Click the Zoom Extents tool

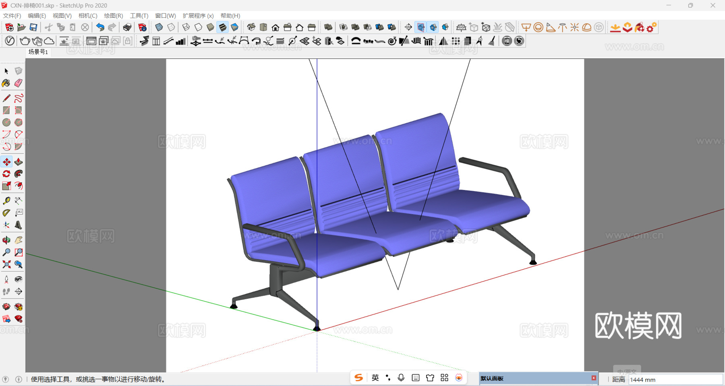(6, 264)
